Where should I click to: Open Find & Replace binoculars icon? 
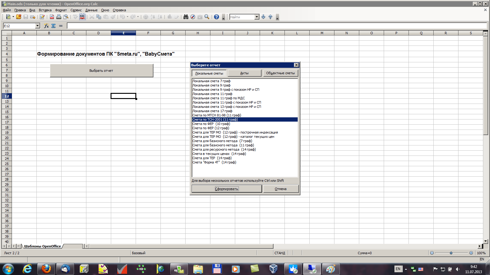pos(186,17)
